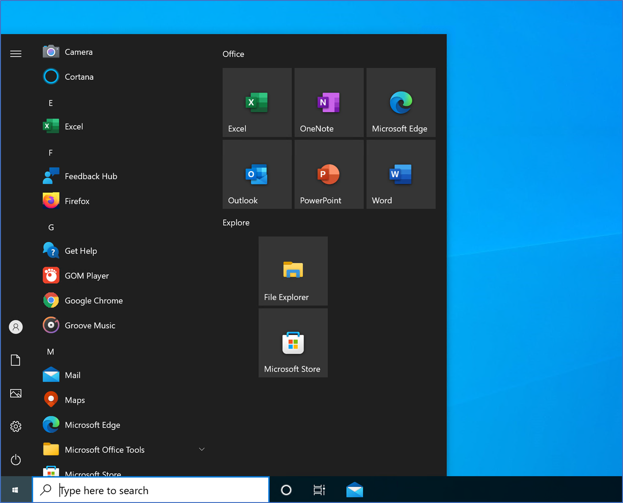The height and width of the screenshot is (503, 623).
Task: Open Documents from the Start sidebar
Action: (16, 360)
